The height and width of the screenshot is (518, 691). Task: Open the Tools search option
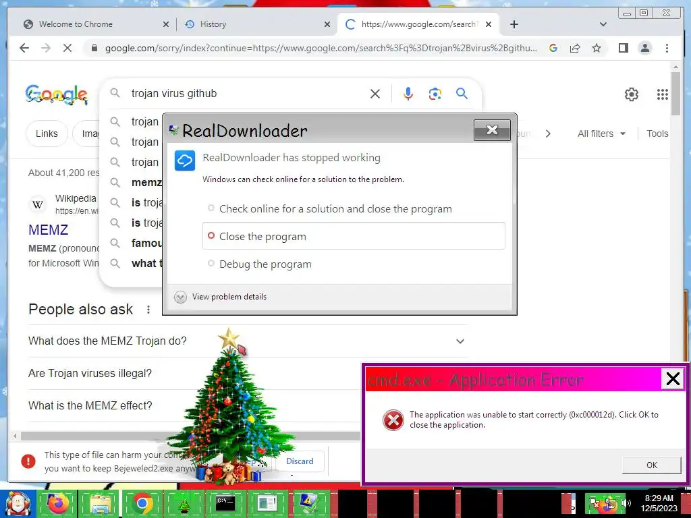coord(657,134)
